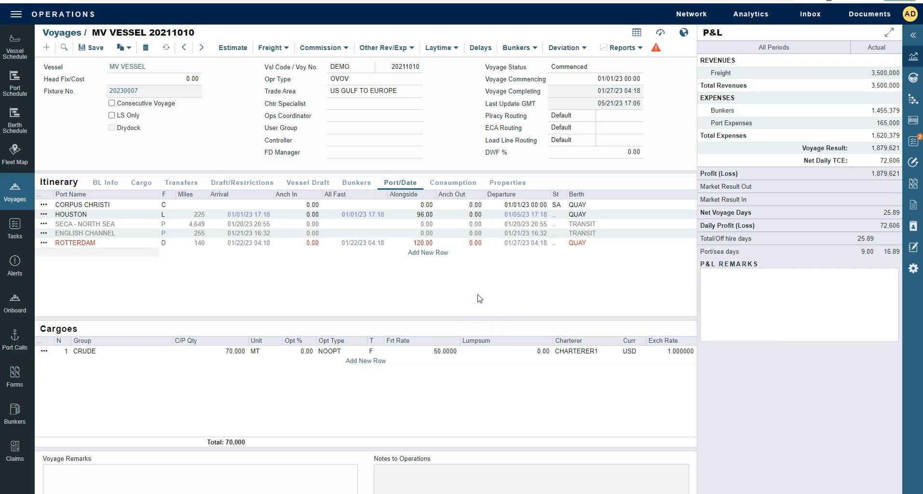Go to next voyage arrow
Screen dimensions: 923x494
coord(202,47)
